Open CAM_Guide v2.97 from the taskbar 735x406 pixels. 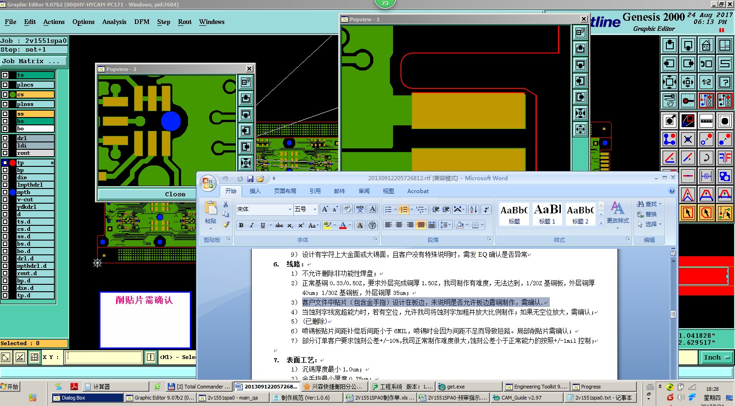[526, 398]
